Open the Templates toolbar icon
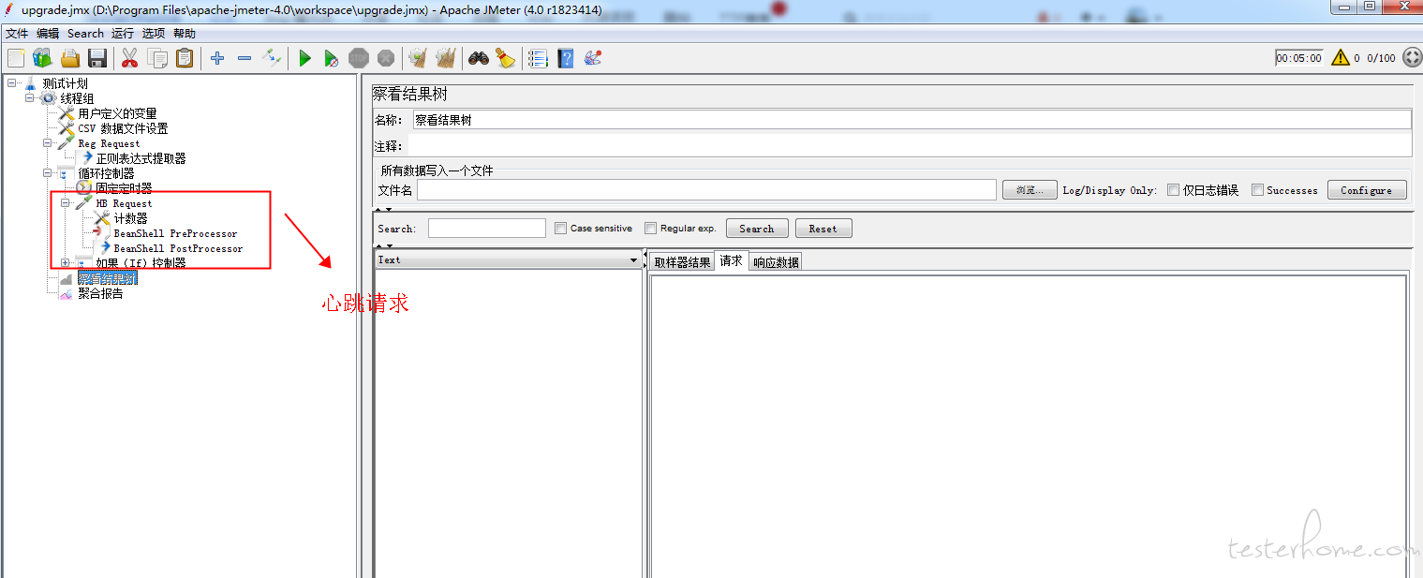Viewport: 1423px width, 578px height. pyautogui.click(x=42, y=58)
